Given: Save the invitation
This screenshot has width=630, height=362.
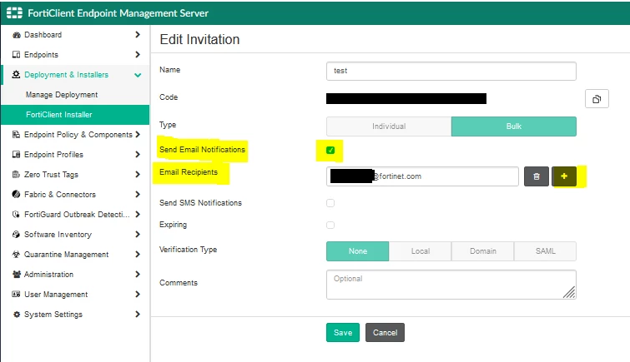Looking at the screenshot, I should click(x=343, y=333).
